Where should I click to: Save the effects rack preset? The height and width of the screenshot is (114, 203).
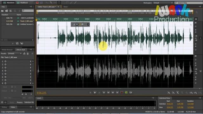coord(24,54)
